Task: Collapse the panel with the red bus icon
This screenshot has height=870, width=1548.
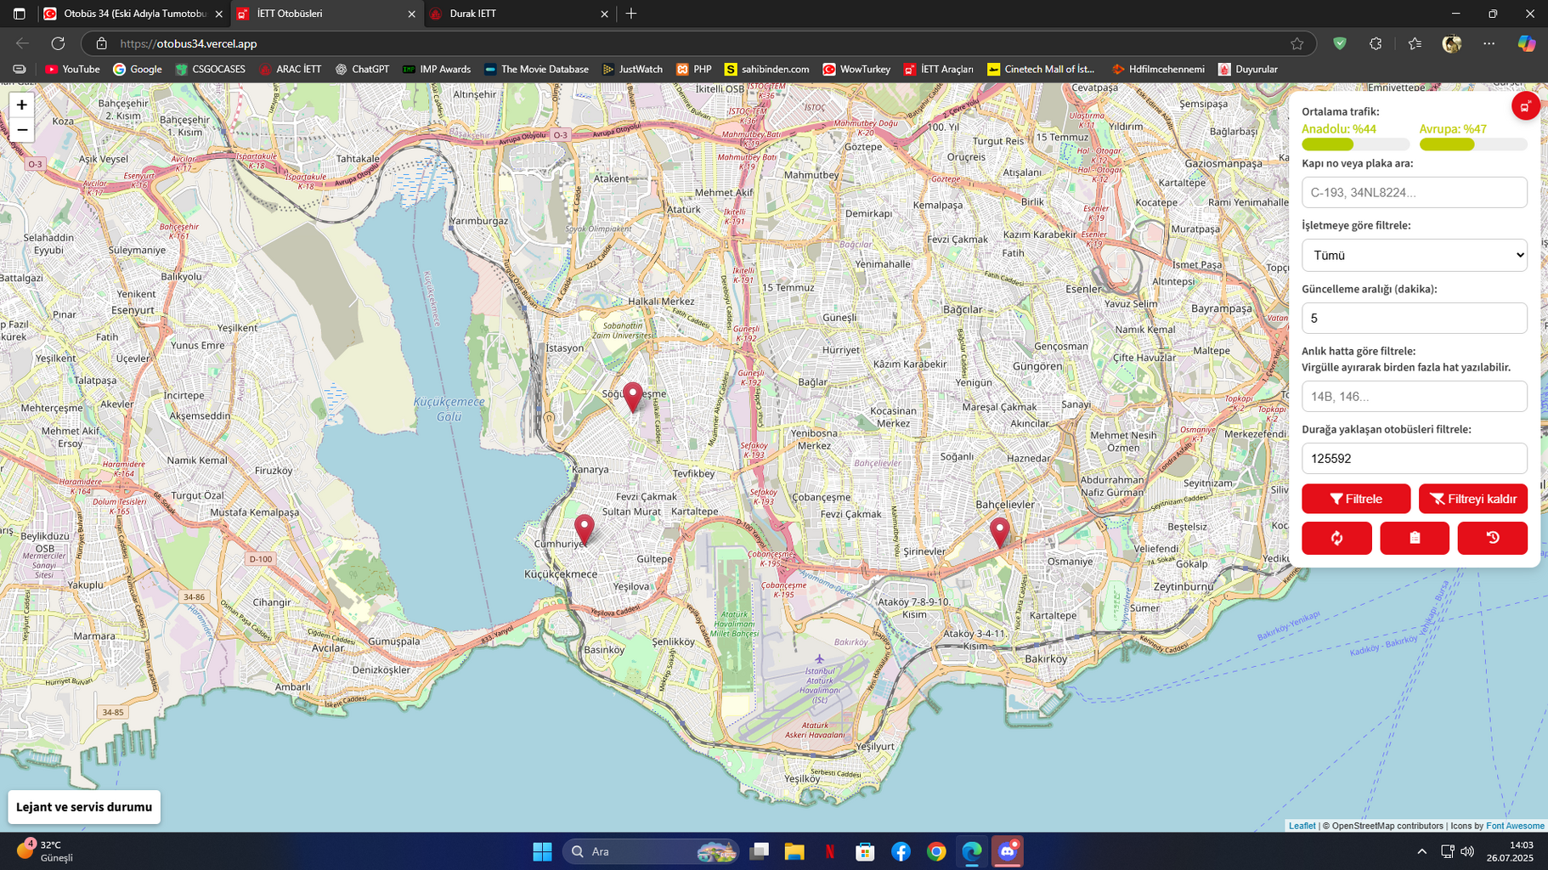Action: (1525, 106)
